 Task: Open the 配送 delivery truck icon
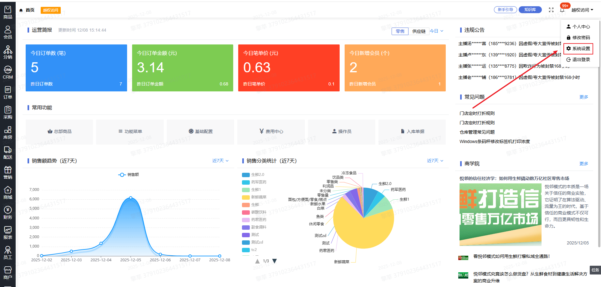coord(8,152)
